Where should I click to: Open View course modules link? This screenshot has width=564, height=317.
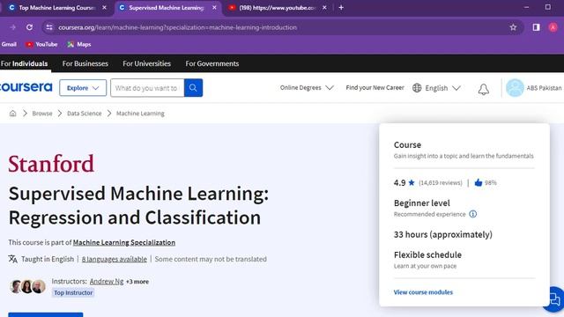pos(423,292)
